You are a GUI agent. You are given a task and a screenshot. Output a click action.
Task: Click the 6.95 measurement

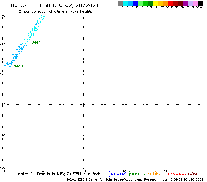tap(10, 64)
